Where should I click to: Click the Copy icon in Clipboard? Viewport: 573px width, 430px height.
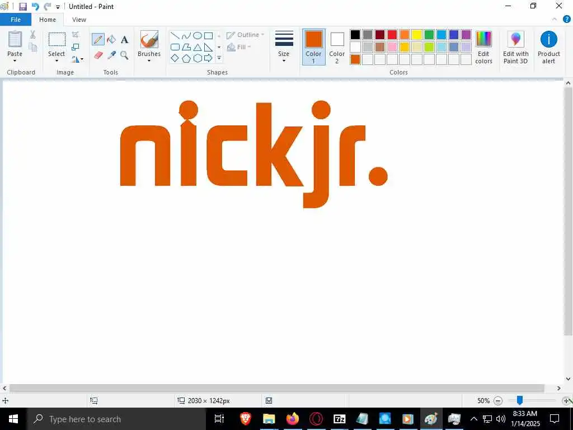pyautogui.click(x=32, y=47)
